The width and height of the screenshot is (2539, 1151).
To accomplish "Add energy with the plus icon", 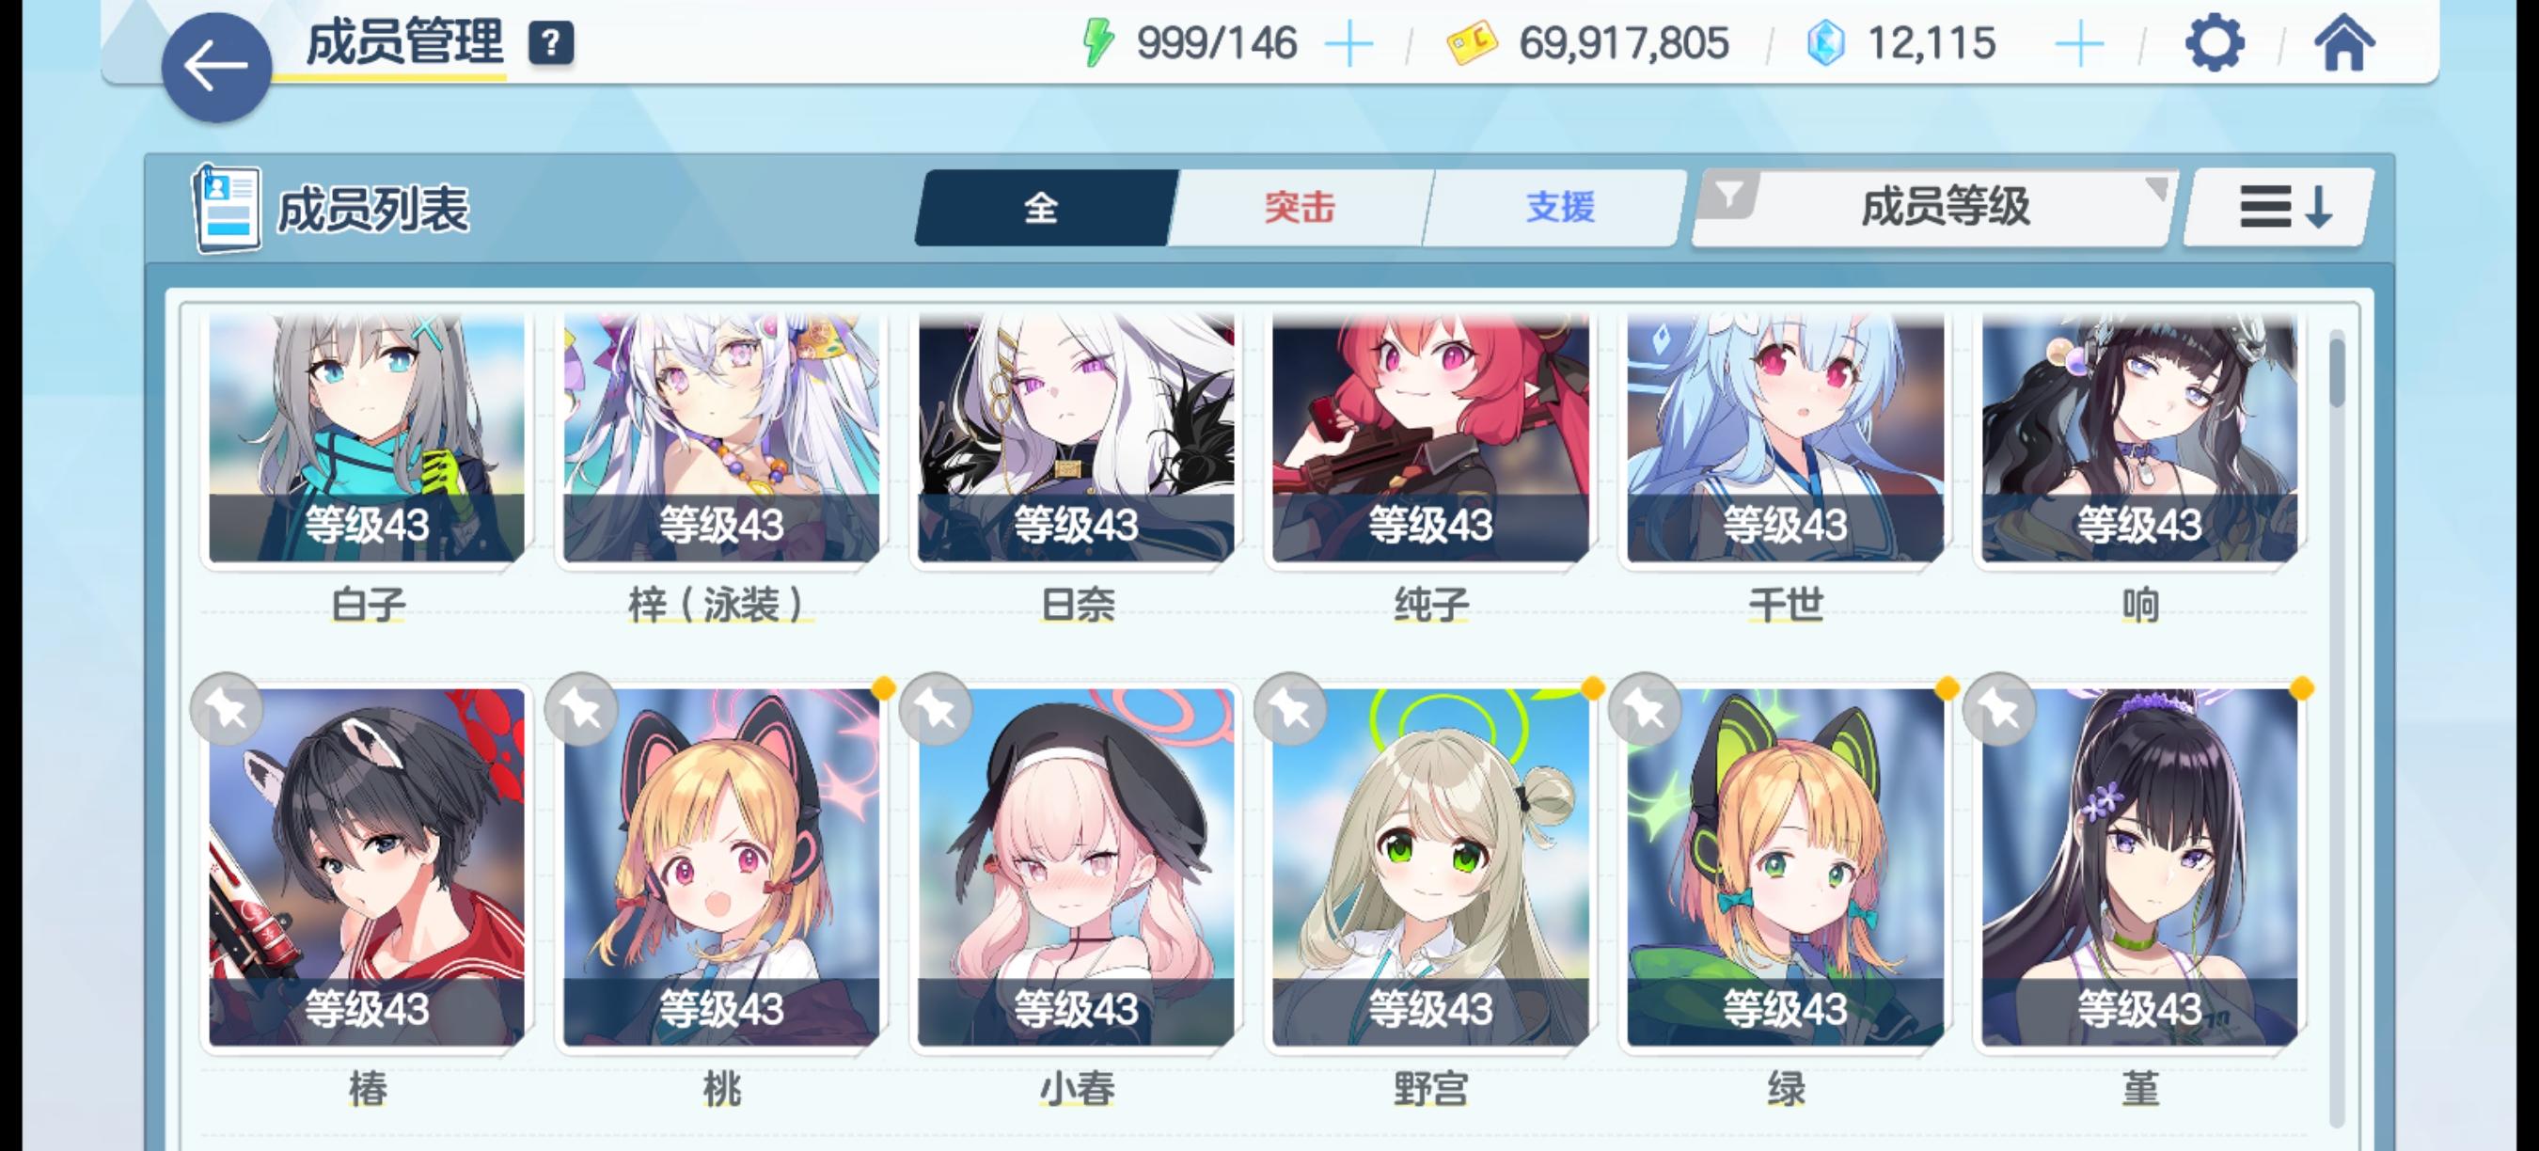I will 1348,44.
